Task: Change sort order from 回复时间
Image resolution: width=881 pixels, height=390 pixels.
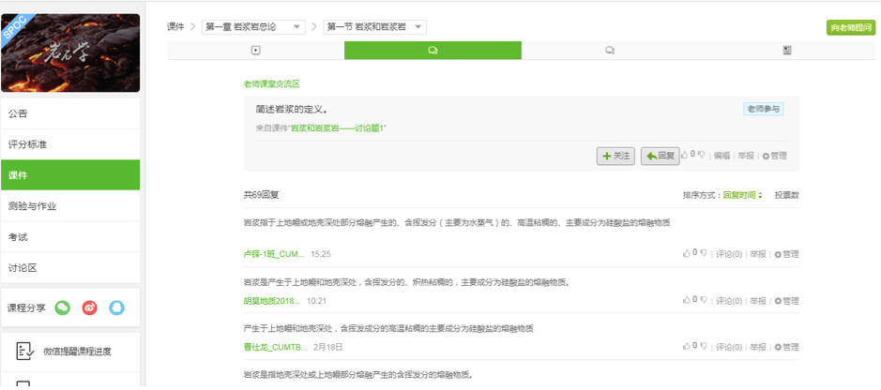Action: tap(742, 195)
